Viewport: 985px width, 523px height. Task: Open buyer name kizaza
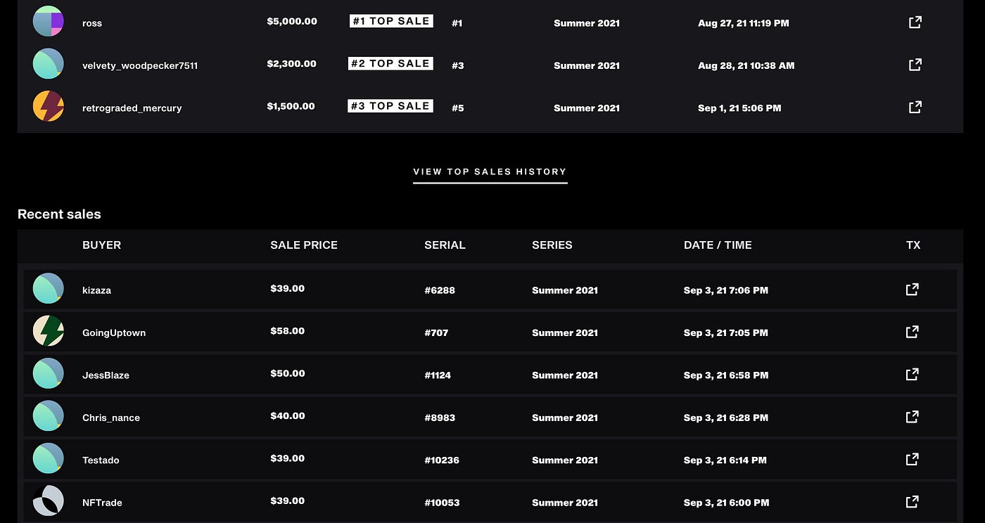[96, 290]
